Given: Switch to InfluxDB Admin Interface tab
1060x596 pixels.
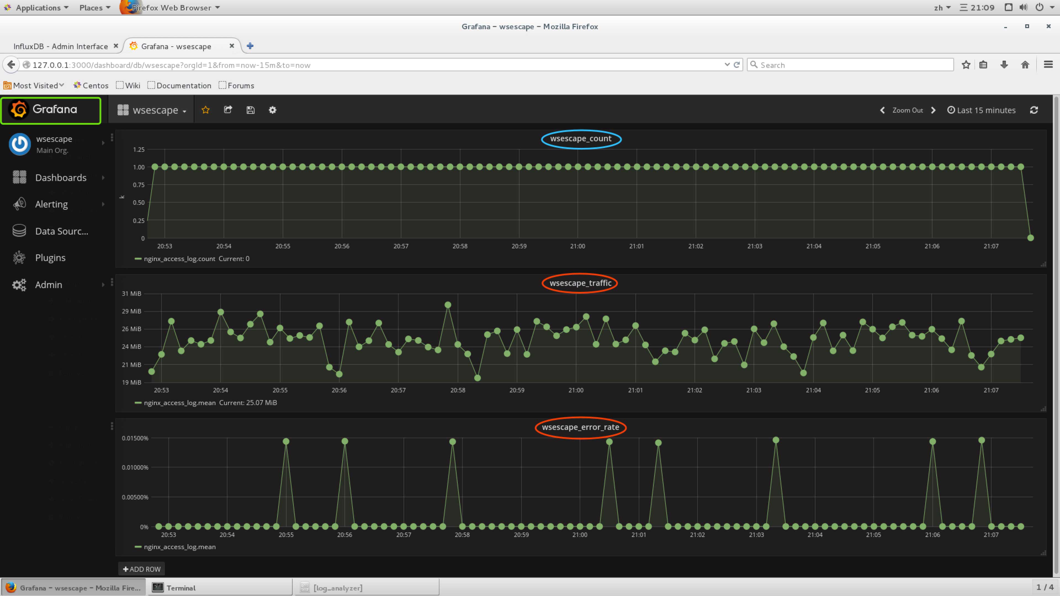Looking at the screenshot, I should (x=60, y=46).
